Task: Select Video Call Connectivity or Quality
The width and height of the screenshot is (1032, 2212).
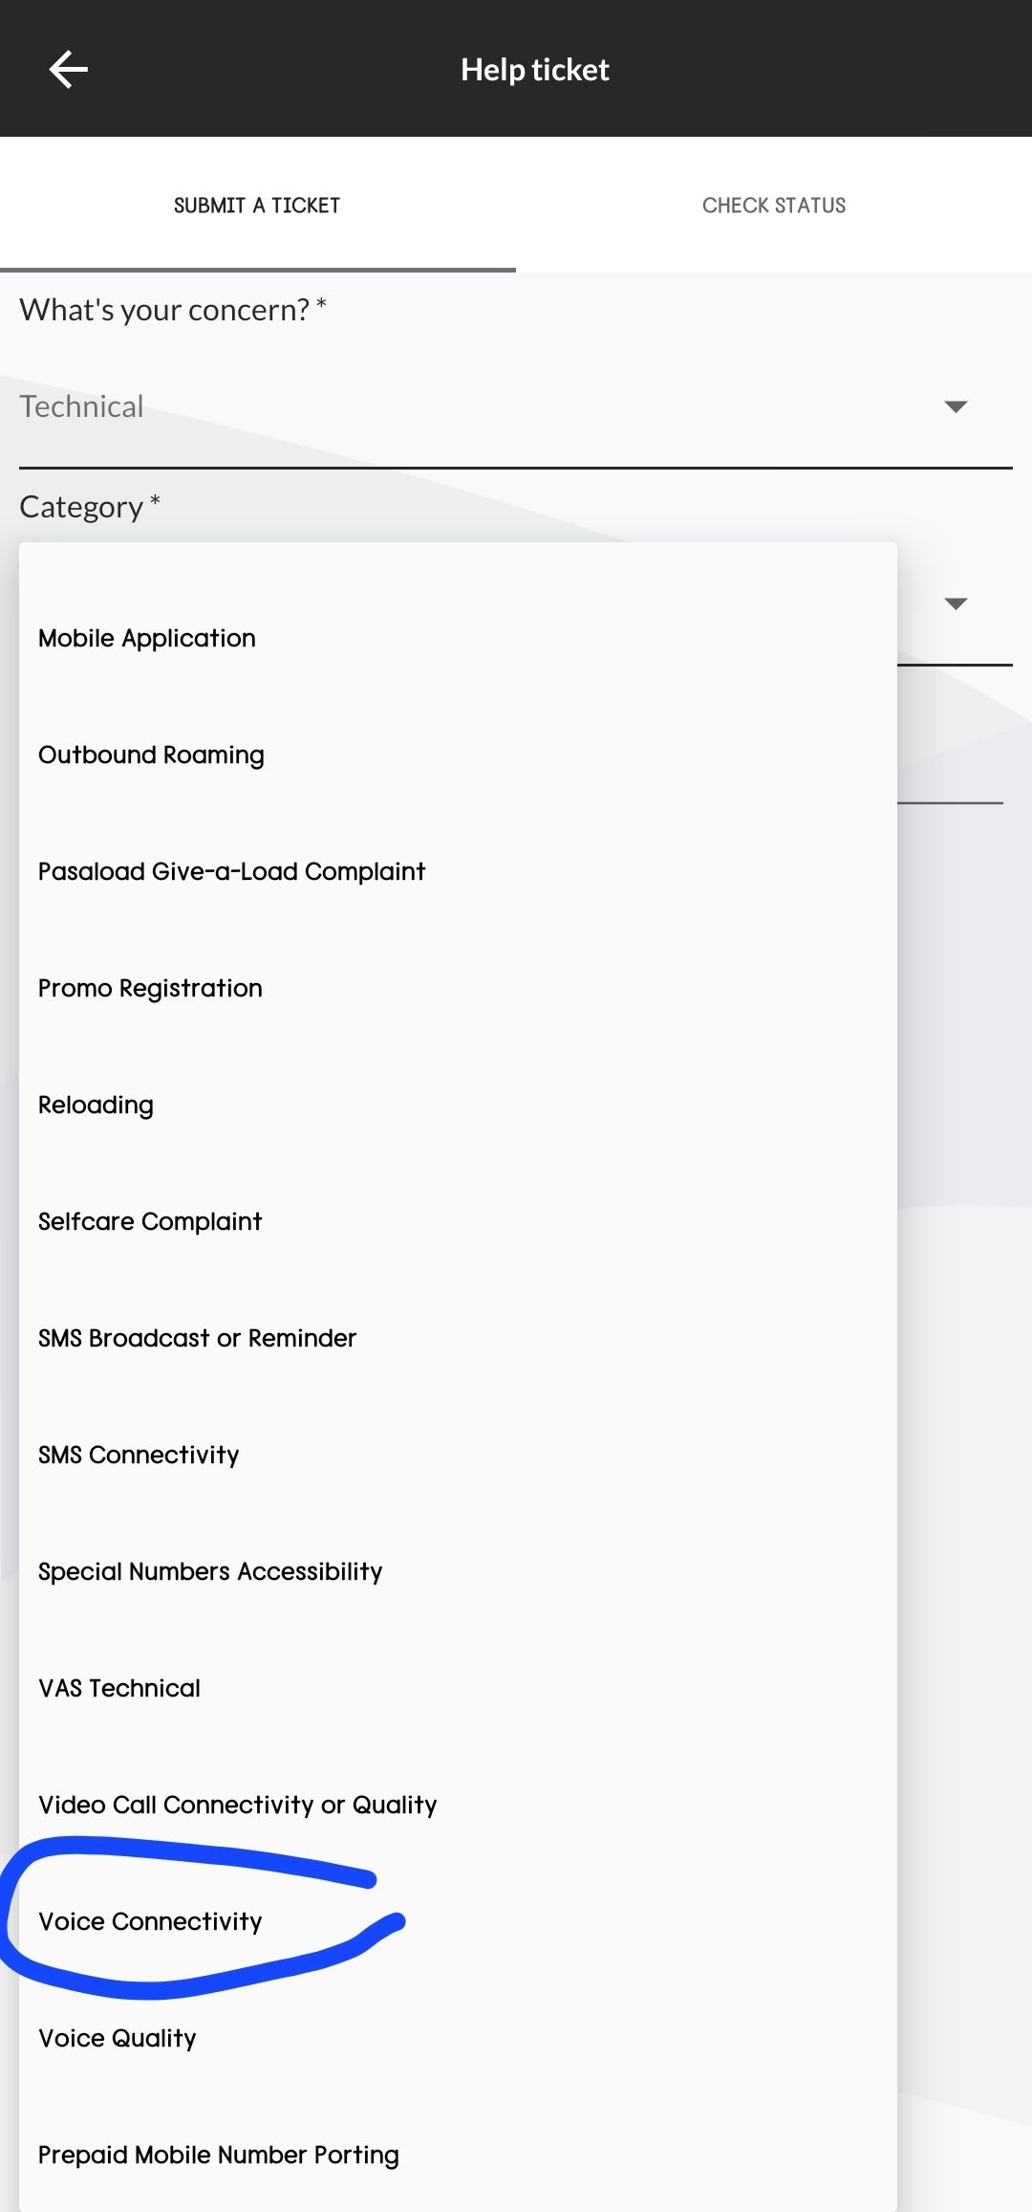Action: (238, 1804)
